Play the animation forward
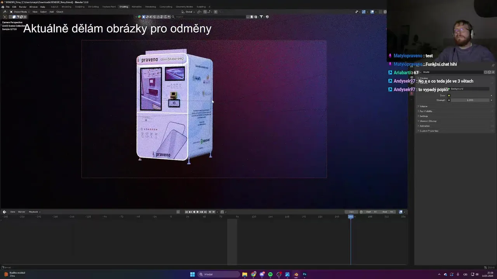 click(198, 212)
